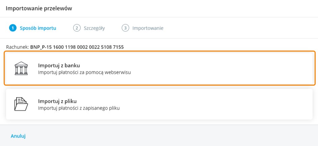The image size is (318, 146).
Task: Click the webserwis payment import description
Action: (x=84, y=72)
